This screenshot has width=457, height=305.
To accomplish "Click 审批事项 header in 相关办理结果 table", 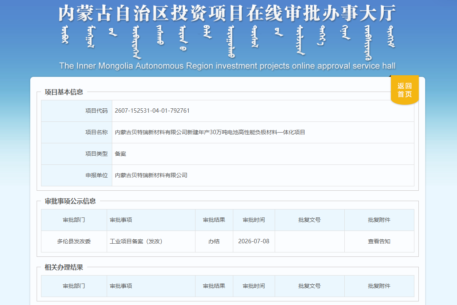I will click(x=151, y=286).
